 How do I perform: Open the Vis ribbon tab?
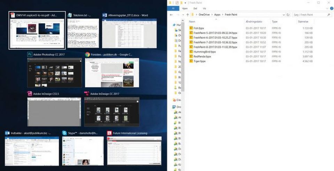[204, 8]
